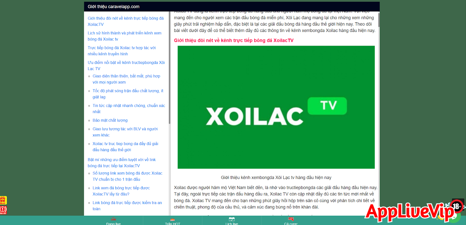Open 'Link xem đá bóng trực tiếp' sub-item
Image resolution: width=466 pixels, height=225 pixels.
121,191
